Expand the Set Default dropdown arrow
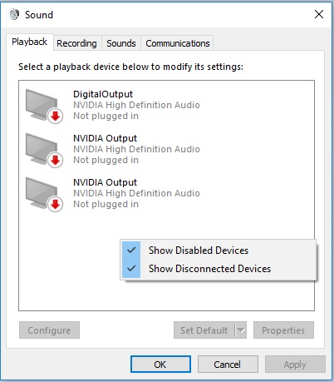 [x=241, y=330]
